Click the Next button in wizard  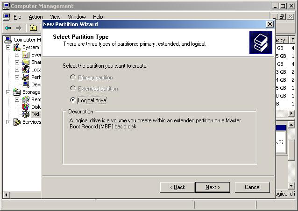[x=213, y=187]
